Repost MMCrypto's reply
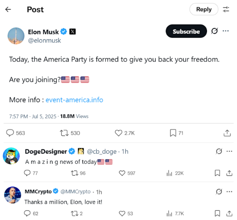Viewport: 237px width, 220px height. click(x=74, y=214)
